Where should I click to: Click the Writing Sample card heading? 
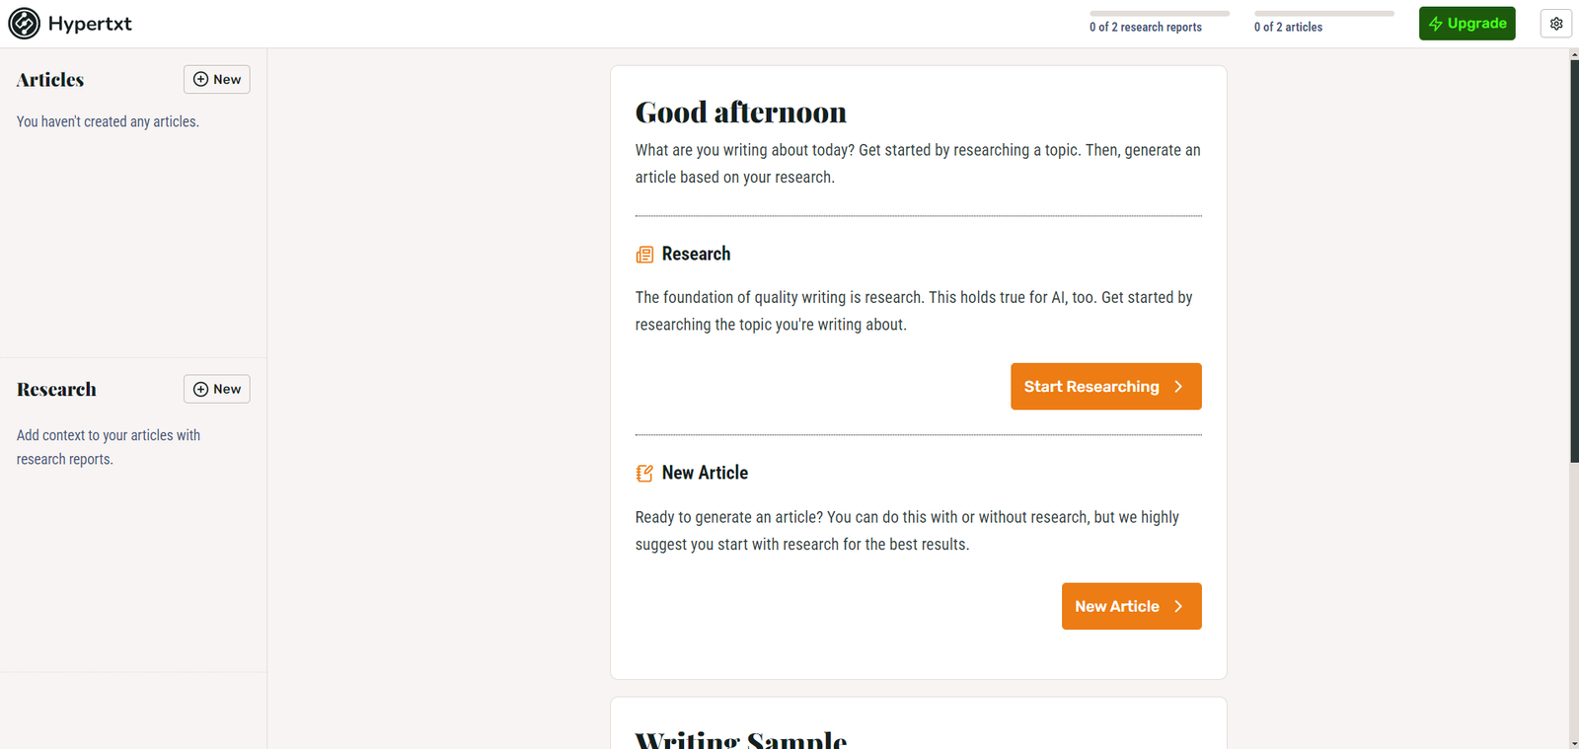[x=741, y=740]
